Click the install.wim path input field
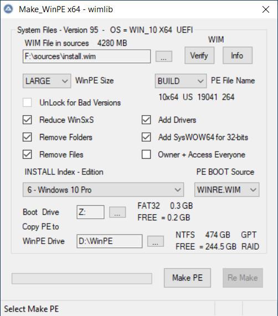This screenshot has width=278, height=316. pos(87,56)
